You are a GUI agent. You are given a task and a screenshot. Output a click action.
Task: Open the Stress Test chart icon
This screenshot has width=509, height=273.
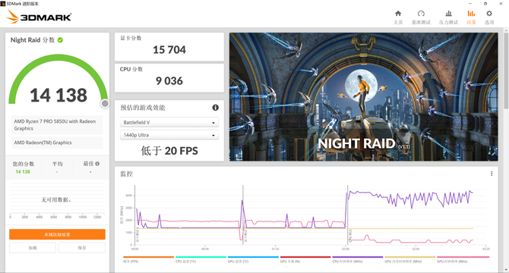coord(449,14)
